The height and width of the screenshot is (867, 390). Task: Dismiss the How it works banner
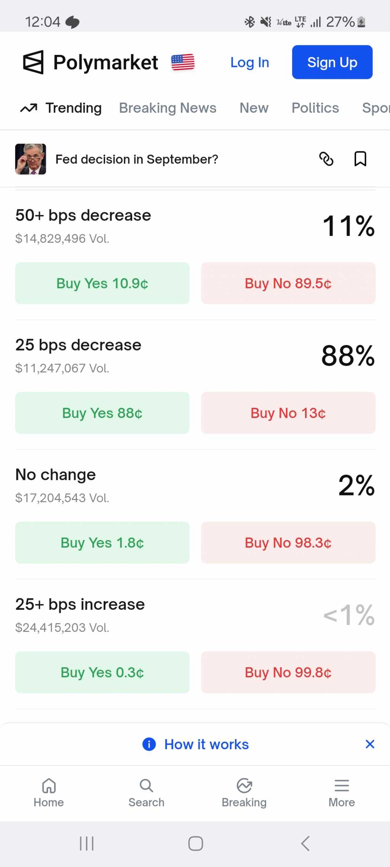tap(370, 744)
